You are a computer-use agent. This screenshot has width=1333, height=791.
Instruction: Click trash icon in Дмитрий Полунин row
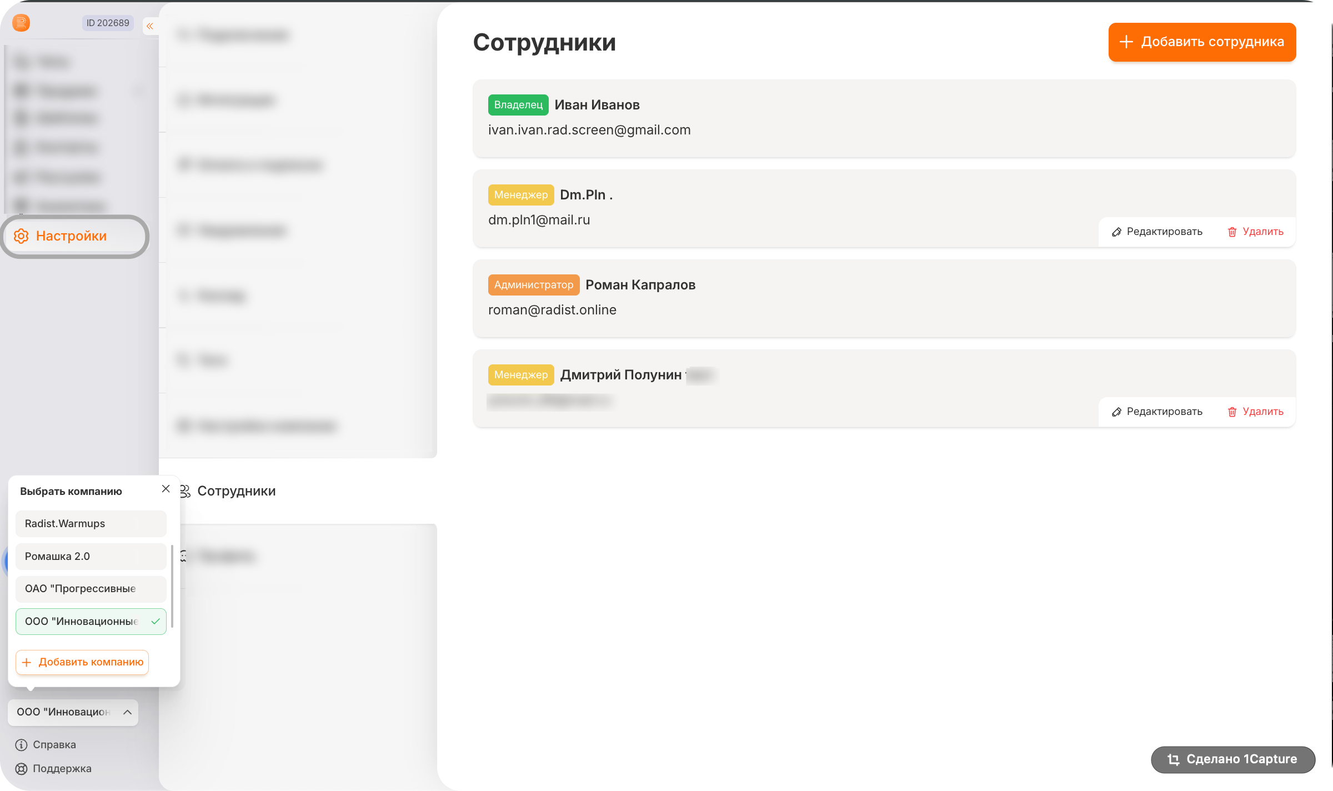1232,412
